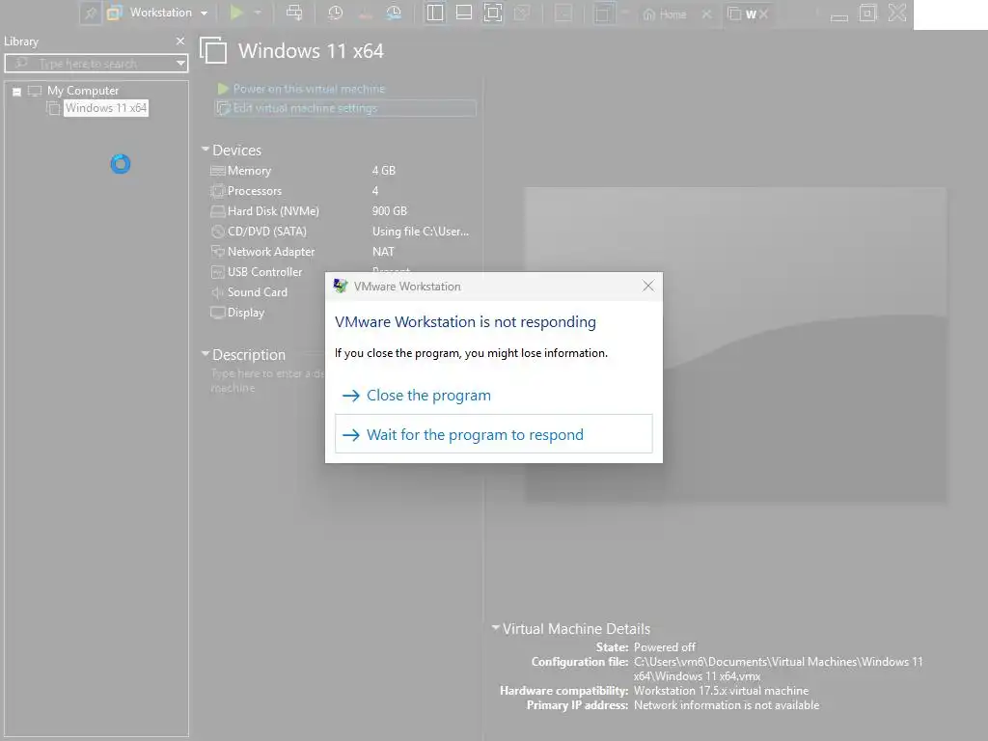Screen dimensions: 988x741
Task: Click the VMware Workstation dialog title icon
Action: [x=341, y=286]
